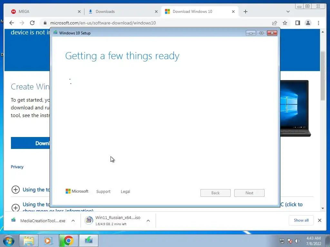
Task: Minimize the Chrome window
Action: [x=299, y=6]
